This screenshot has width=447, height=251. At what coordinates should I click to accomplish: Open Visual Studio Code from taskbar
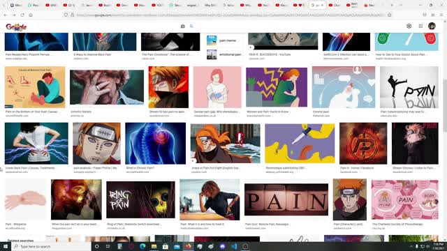234,246
